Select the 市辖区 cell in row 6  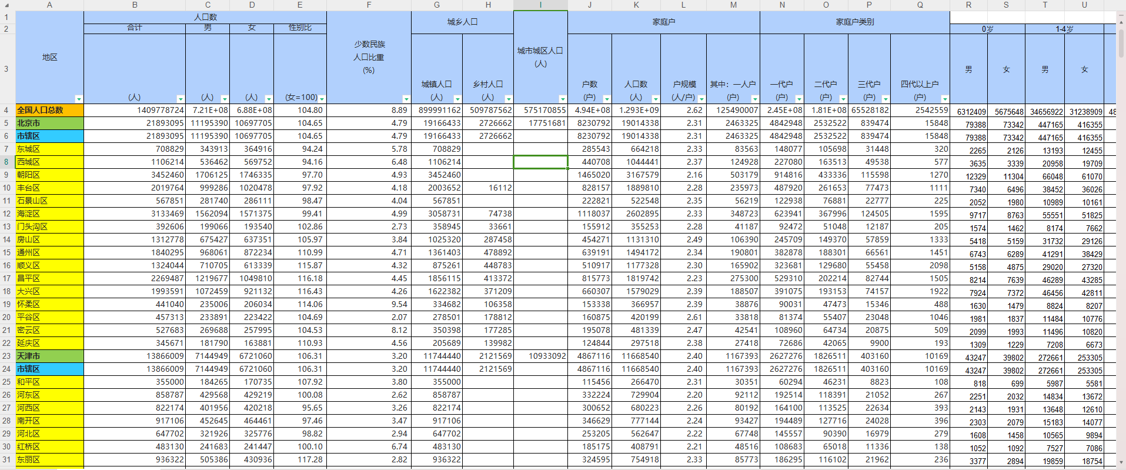(x=49, y=136)
